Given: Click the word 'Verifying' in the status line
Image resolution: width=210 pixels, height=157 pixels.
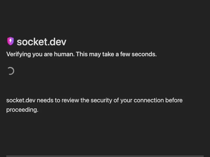Looking at the screenshot, I should click(19, 54).
